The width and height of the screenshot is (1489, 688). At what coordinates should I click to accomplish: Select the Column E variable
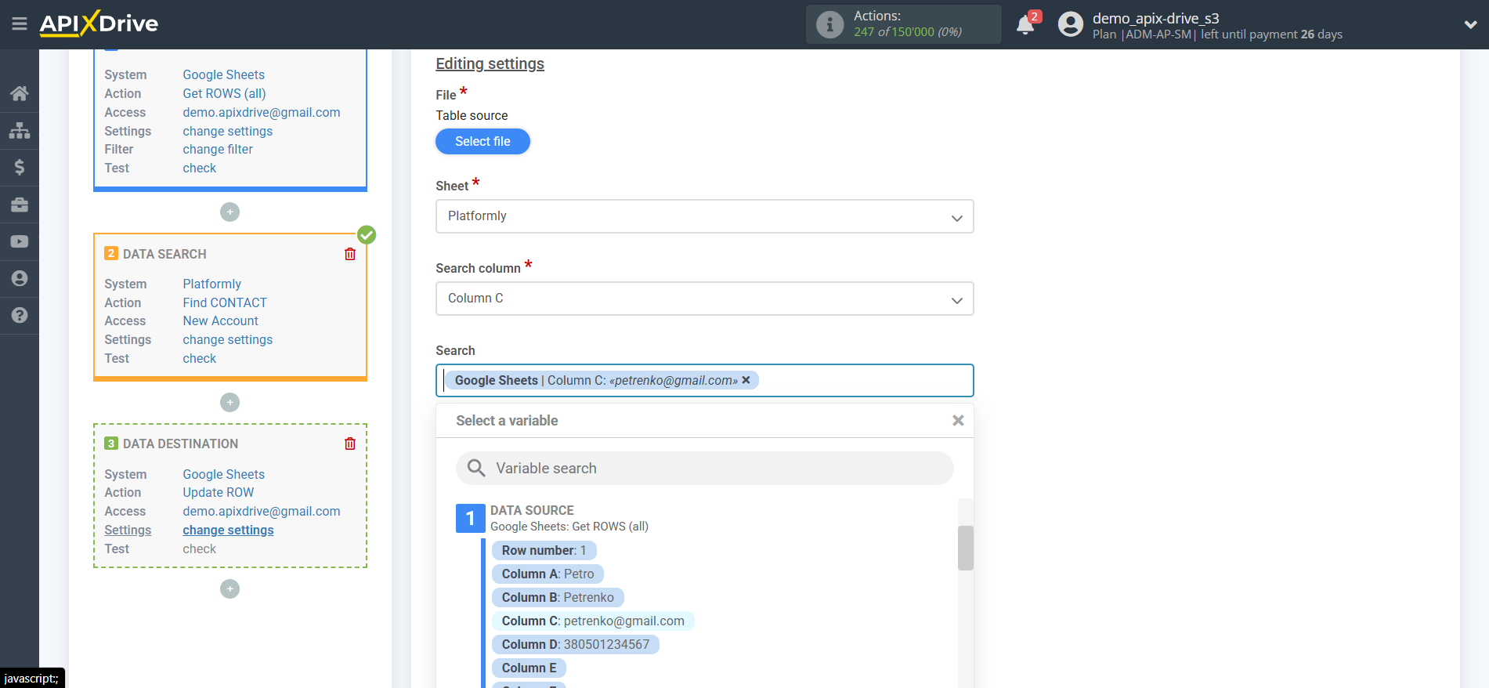click(x=529, y=668)
